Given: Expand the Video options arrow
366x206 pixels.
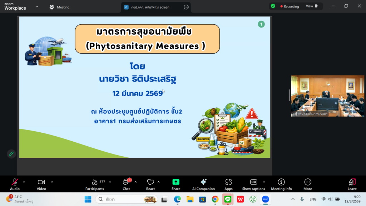Looking at the screenshot, I should (x=52, y=182).
